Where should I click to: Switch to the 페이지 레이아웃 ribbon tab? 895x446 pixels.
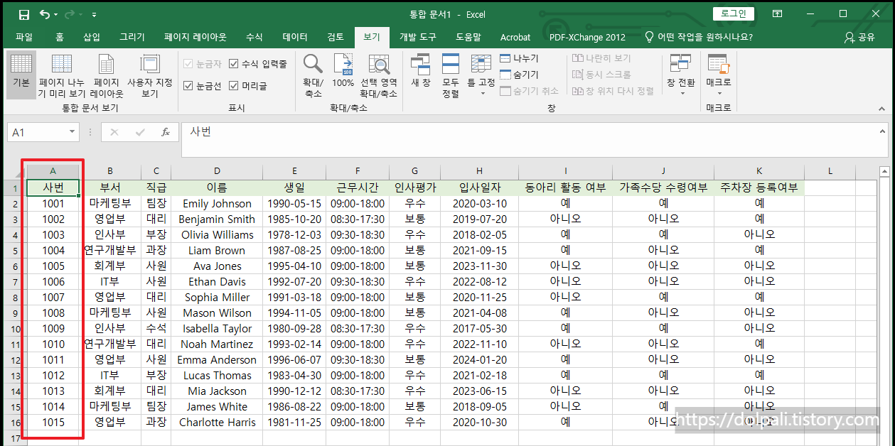195,37
